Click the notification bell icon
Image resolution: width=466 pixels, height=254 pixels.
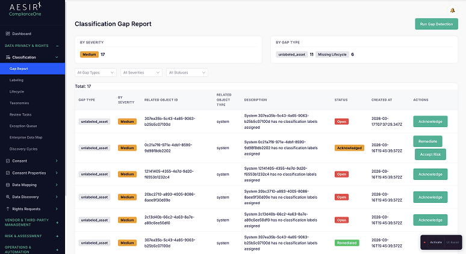click(452, 10)
